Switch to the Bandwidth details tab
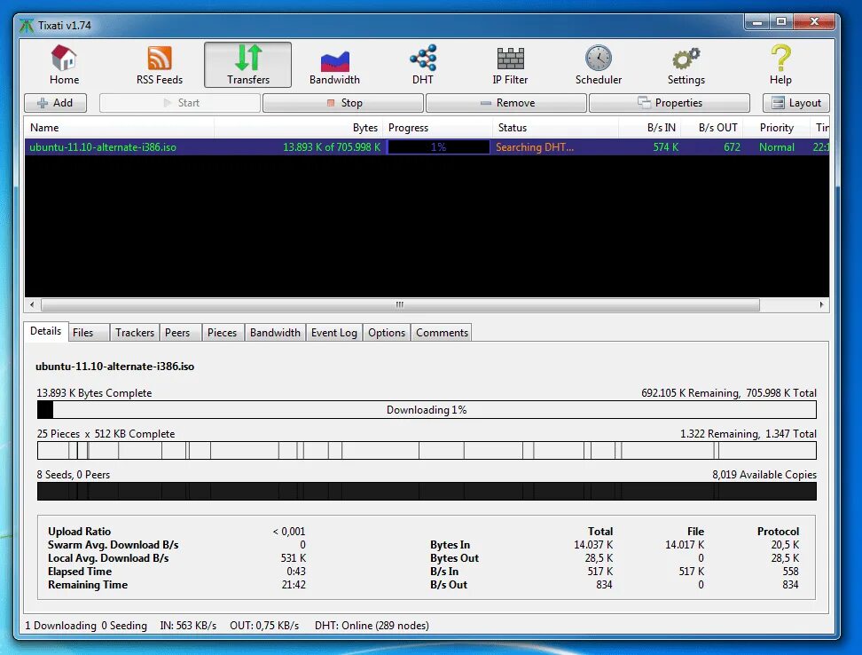This screenshot has height=655, width=862. pos(275,333)
